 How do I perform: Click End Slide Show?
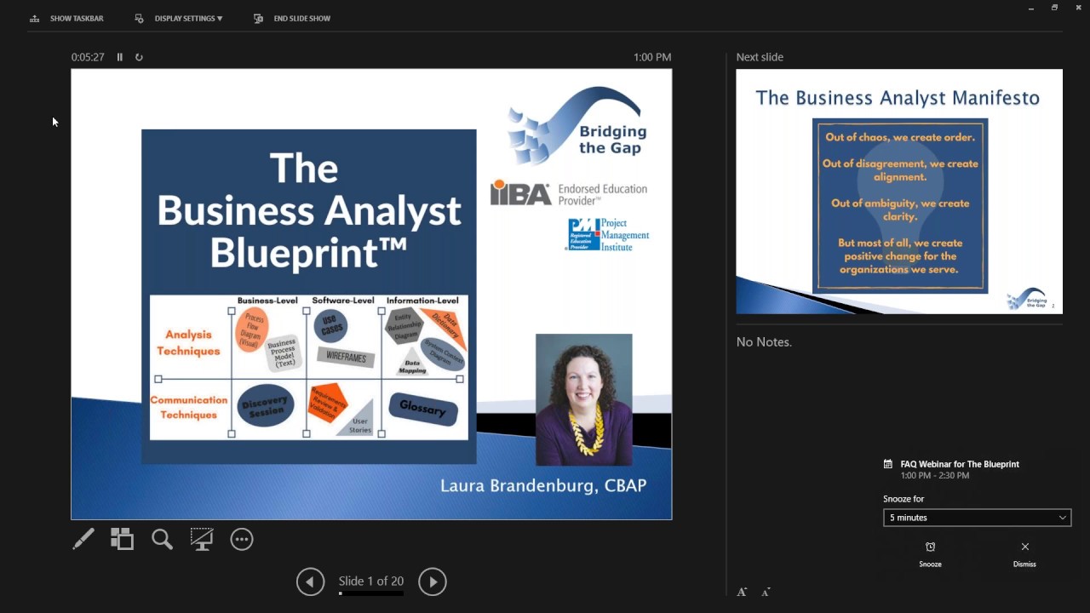(x=292, y=18)
